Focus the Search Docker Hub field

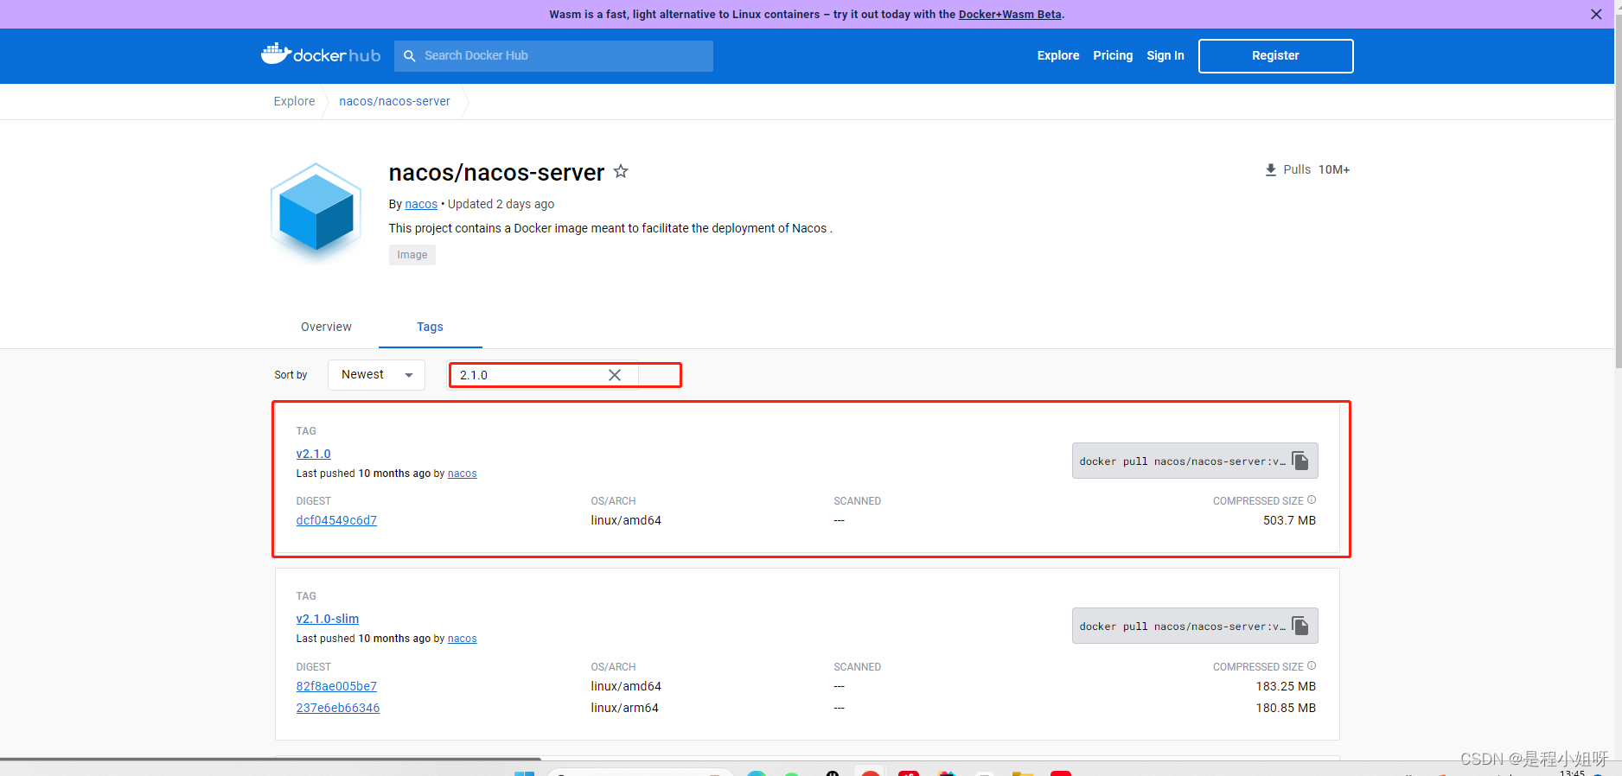click(x=553, y=55)
